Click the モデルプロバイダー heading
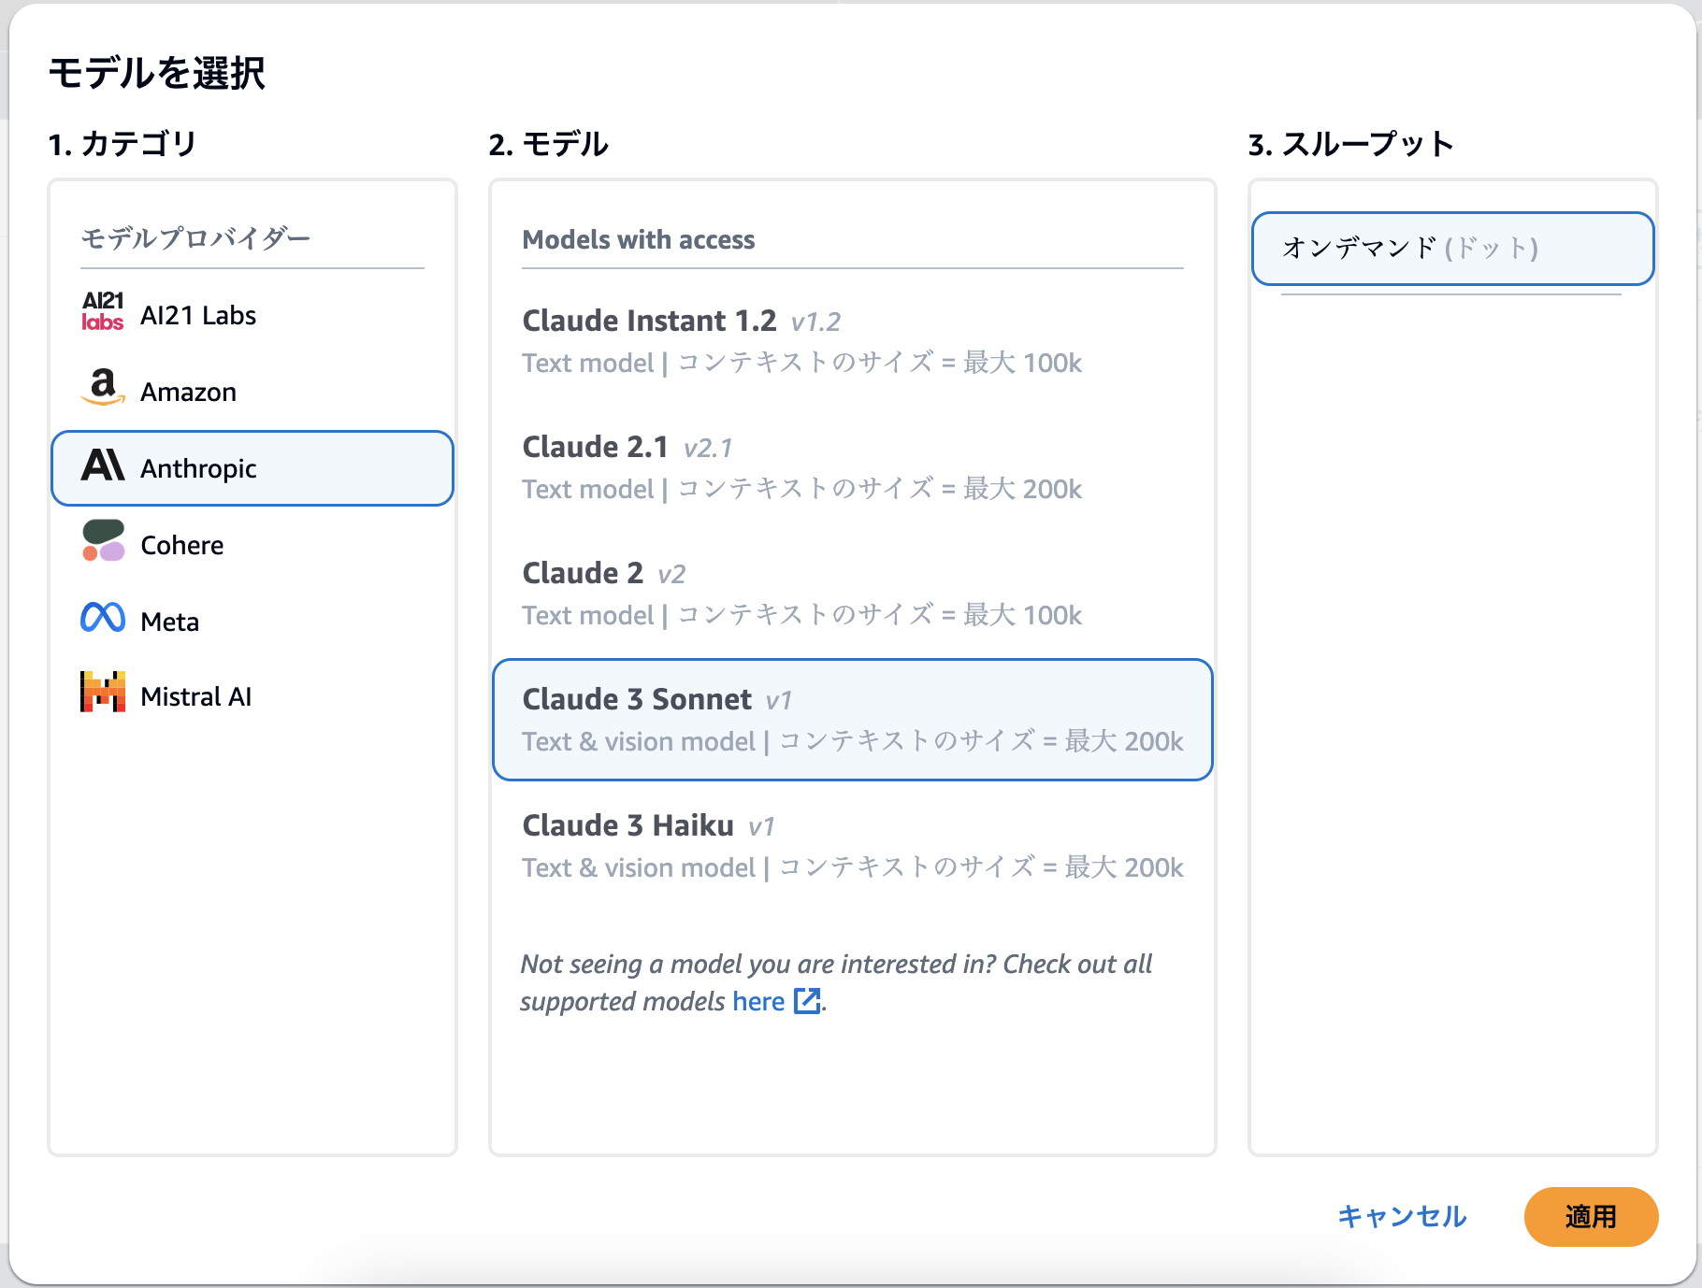 click(195, 238)
